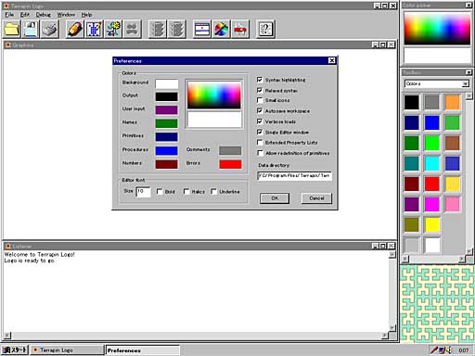The image size is (475, 356).
Task: Select Preferences taskbar button
Action: (x=143, y=350)
